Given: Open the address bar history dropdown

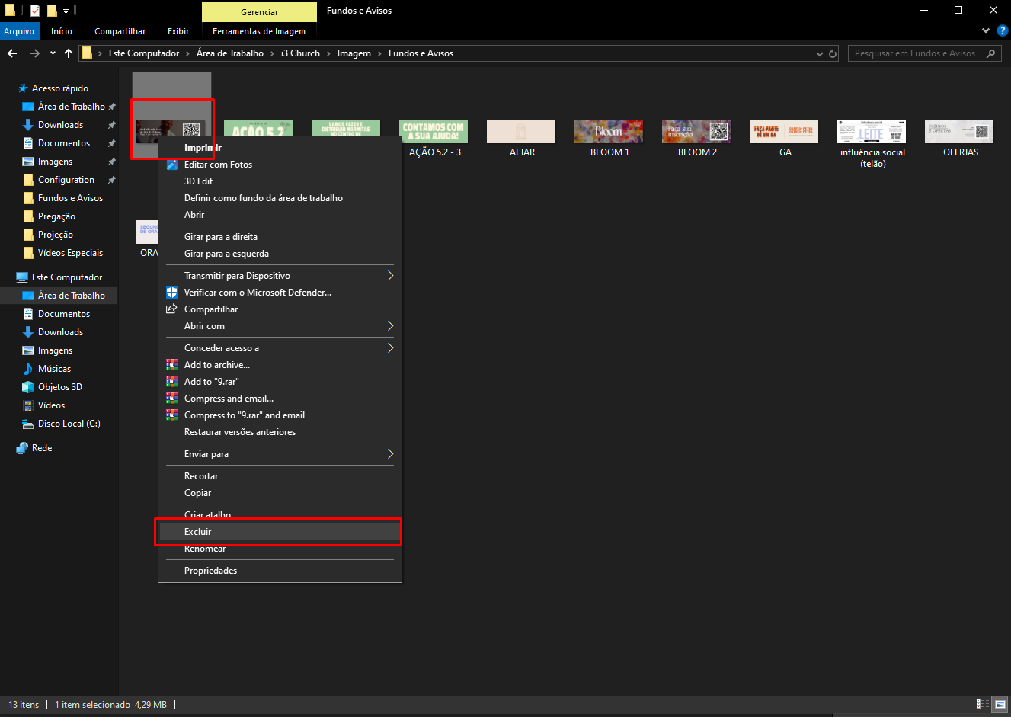Looking at the screenshot, I should [820, 53].
